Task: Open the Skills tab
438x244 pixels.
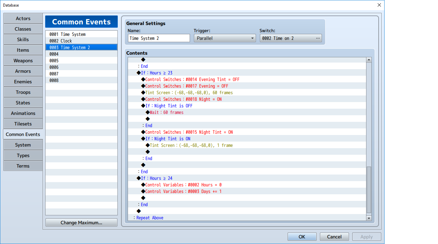Action: point(23,40)
